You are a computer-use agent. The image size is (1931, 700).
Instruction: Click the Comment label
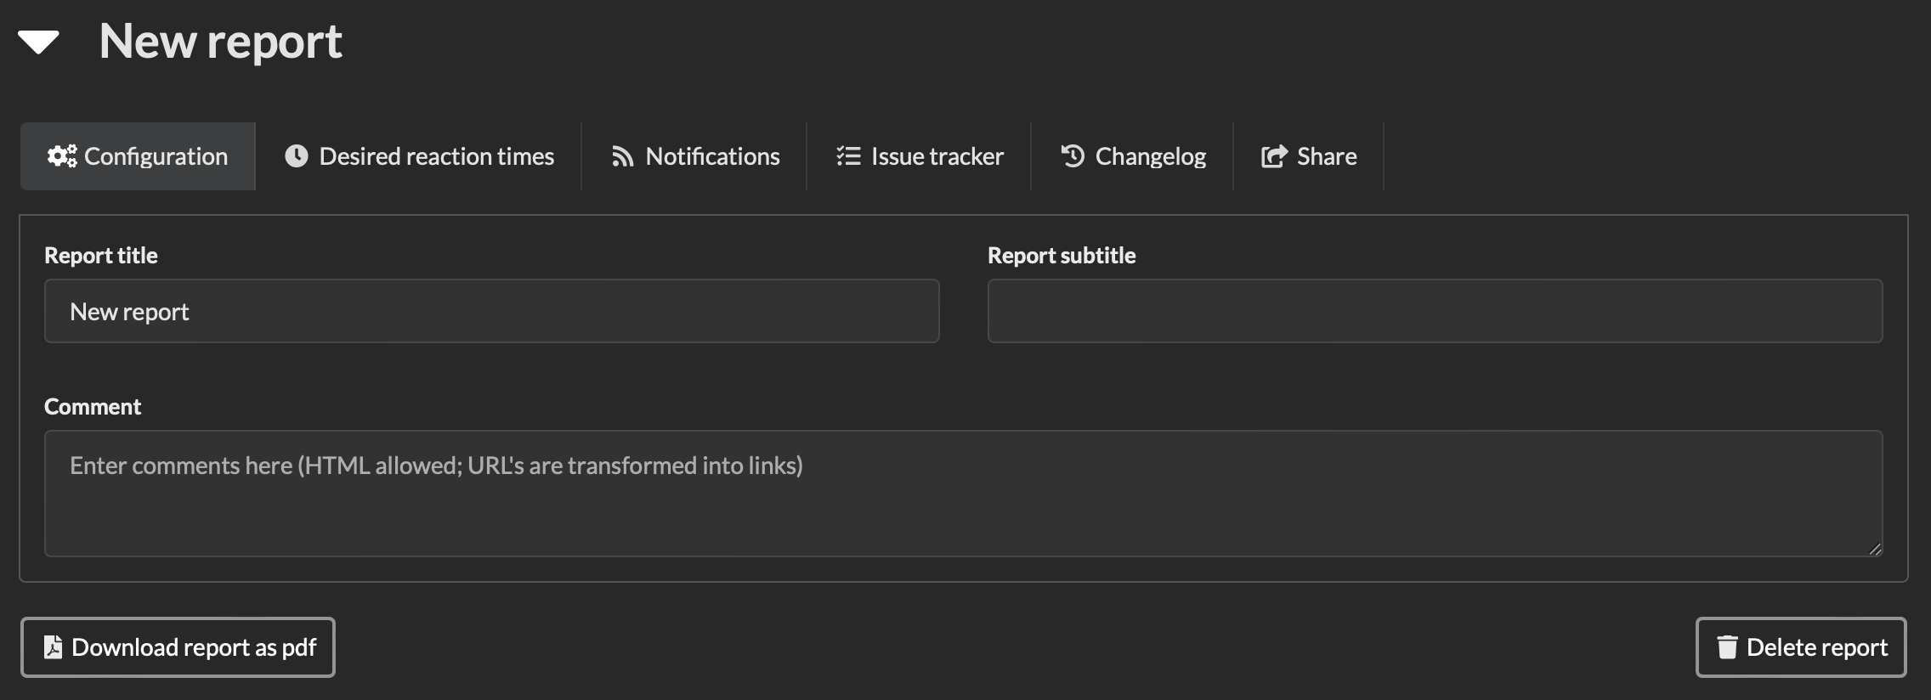93,407
